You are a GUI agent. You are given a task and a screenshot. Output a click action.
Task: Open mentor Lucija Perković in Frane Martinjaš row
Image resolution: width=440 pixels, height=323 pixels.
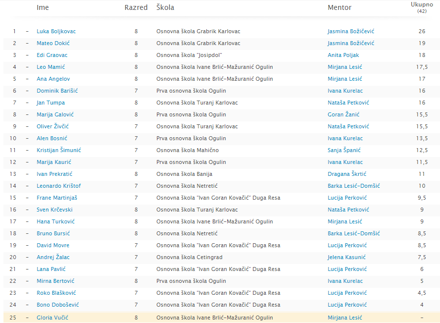pyautogui.click(x=347, y=198)
